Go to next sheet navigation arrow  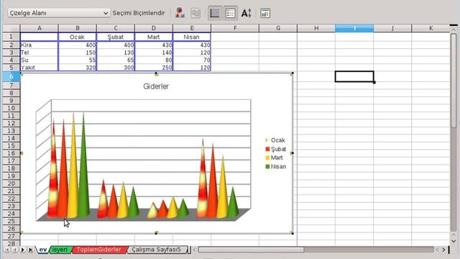[22, 250]
